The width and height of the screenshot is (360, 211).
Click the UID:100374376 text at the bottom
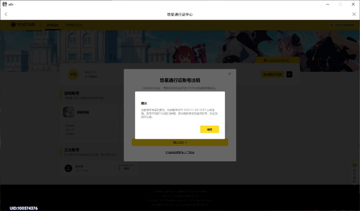pos(24,208)
